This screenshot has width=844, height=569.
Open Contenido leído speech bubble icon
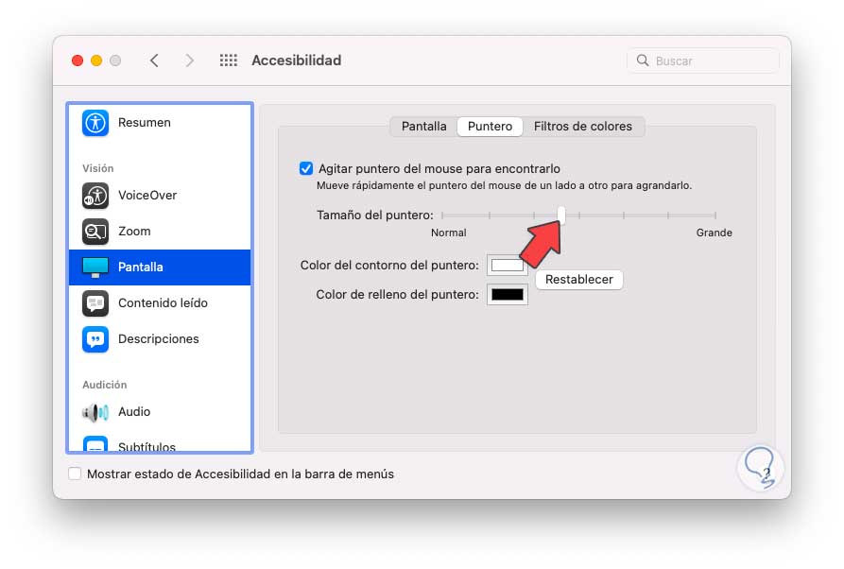tap(95, 303)
